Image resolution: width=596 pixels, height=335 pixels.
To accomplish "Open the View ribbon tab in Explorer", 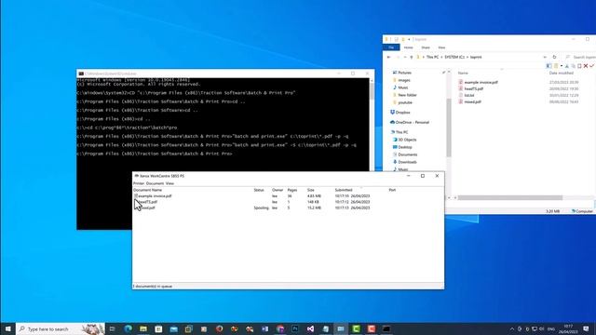I will click(441, 47).
